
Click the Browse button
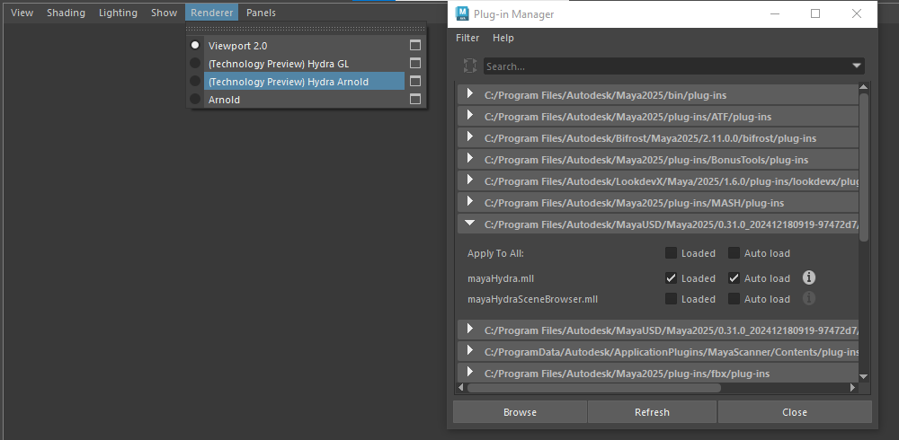click(x=520, y=412)
